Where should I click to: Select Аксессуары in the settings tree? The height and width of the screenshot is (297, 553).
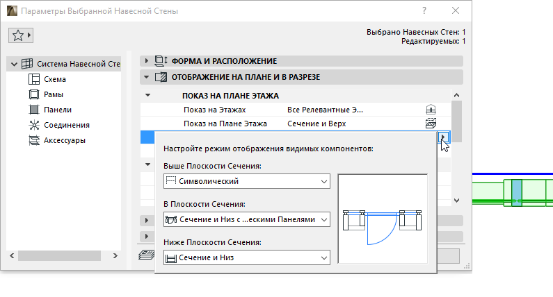65,140
